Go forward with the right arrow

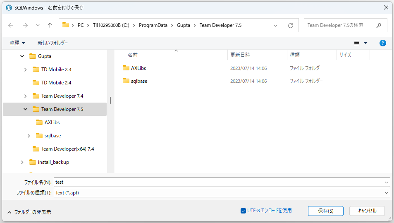point(25,25)
